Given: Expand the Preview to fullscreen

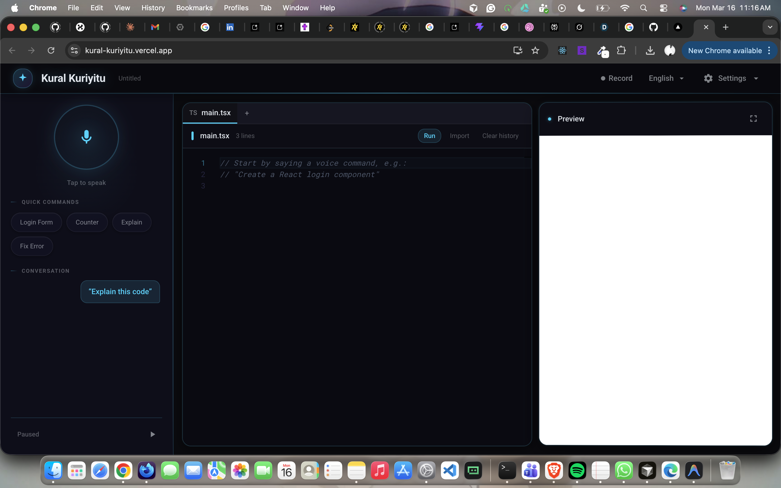Looking at the screenshot, I should 753,119.
